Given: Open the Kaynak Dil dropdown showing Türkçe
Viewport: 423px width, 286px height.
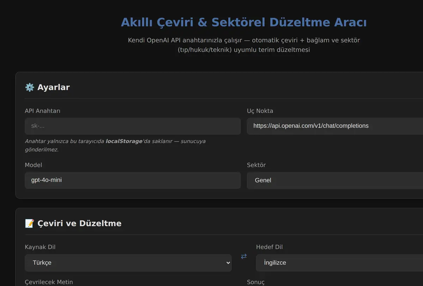Looking at the screenshot, I should point(128,263).
